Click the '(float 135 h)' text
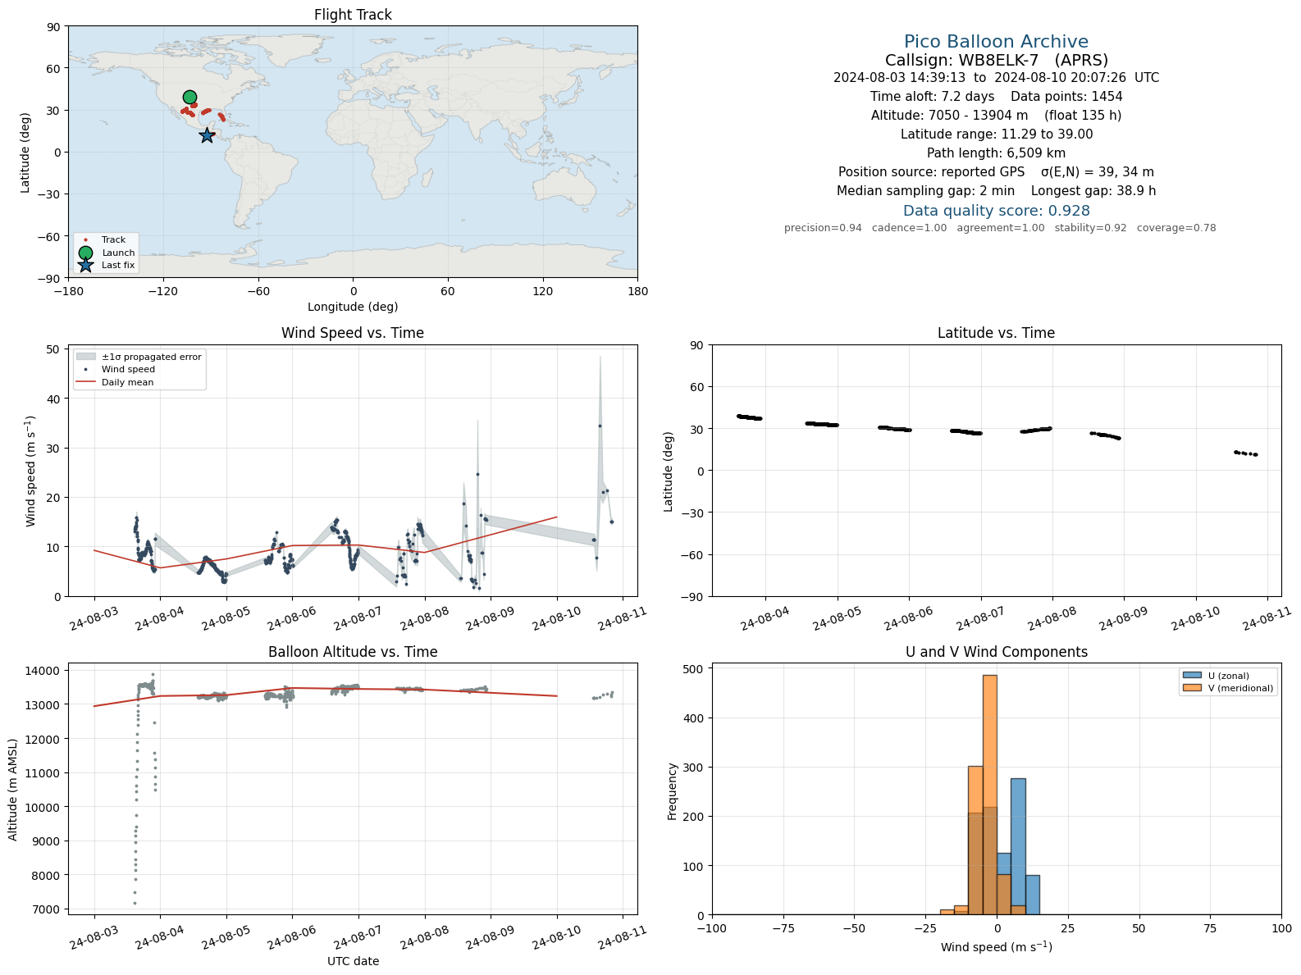Screen dimensions: 1301x975 coord(1083,116)
